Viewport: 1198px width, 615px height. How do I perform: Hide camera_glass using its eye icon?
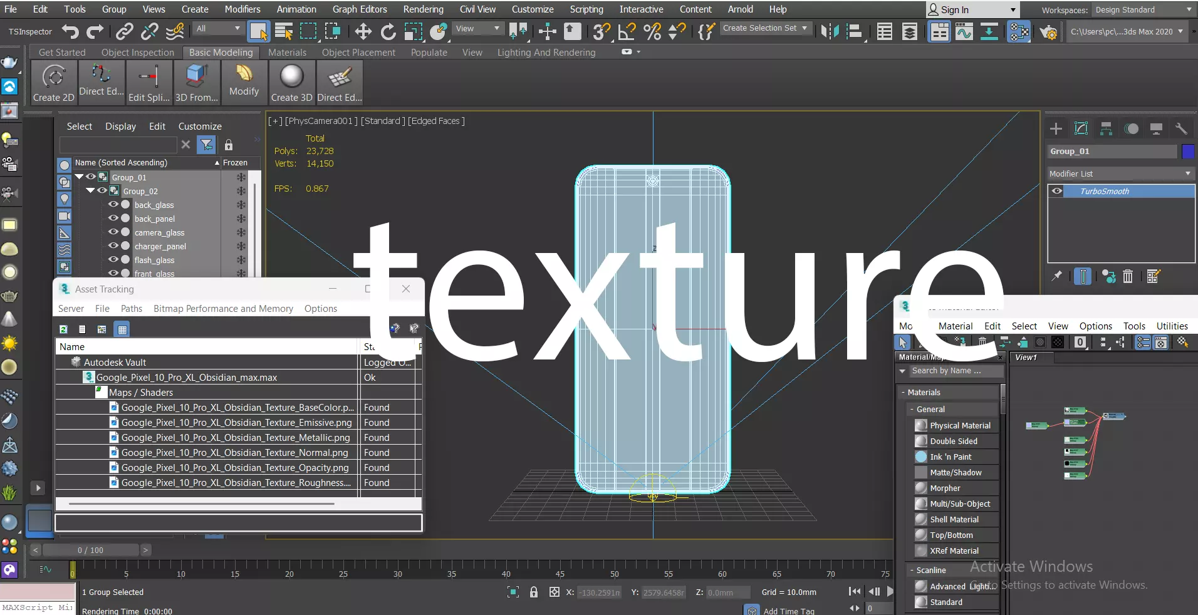click(x=113, y=232)
